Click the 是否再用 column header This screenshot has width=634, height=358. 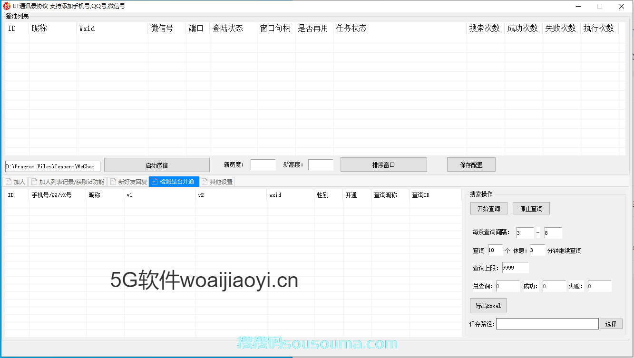pos(314,28)
